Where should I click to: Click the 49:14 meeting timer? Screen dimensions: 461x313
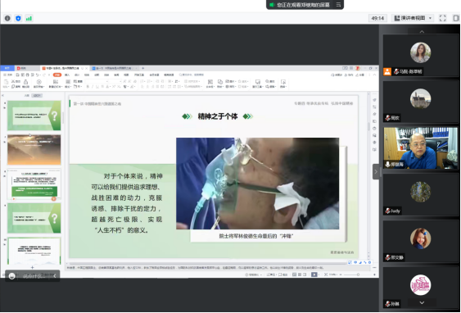pos(377,18)
